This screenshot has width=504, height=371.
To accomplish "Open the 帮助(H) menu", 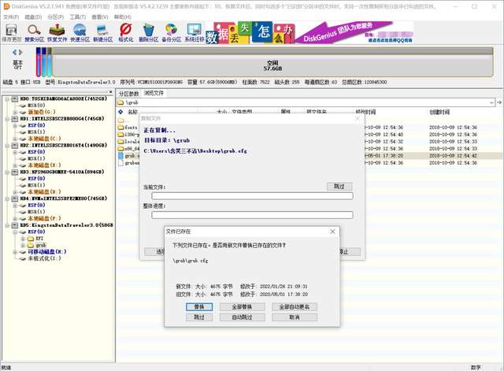I will click(x=123, y=17).
